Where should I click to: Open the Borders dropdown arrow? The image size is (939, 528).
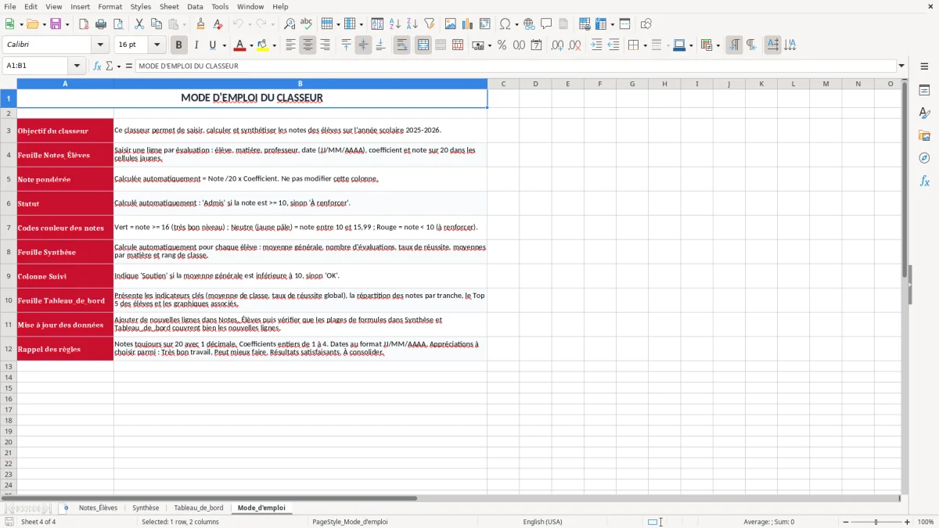(645, 45)
